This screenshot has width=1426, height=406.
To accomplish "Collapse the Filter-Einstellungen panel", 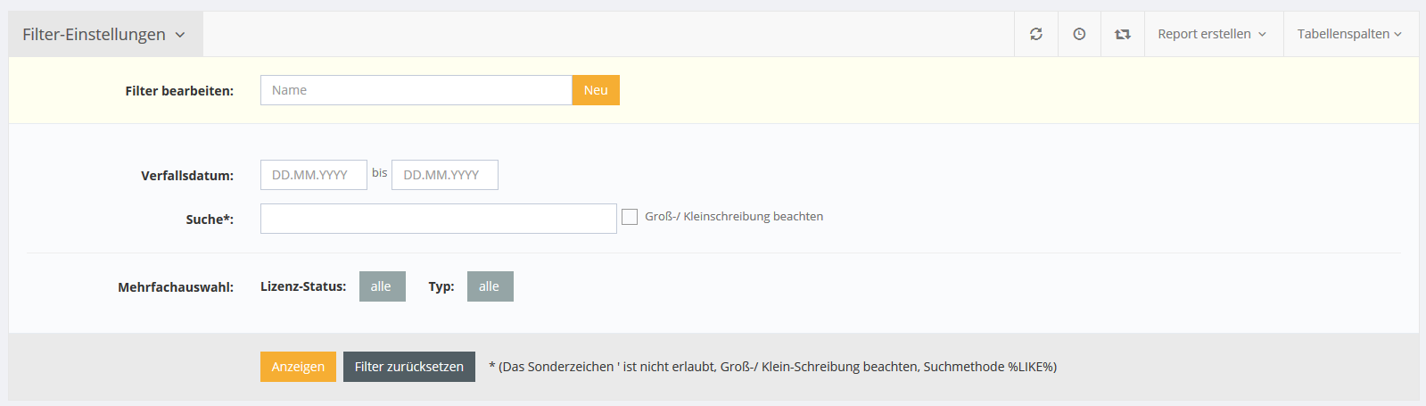I will point(105,35).
